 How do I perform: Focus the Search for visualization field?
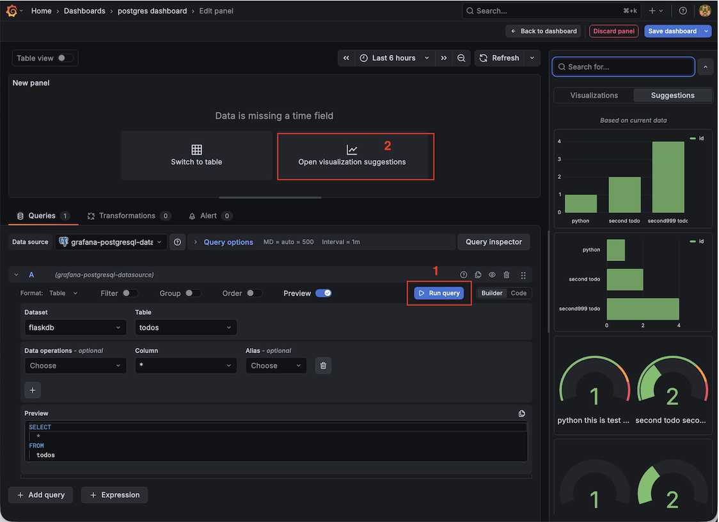pos(624,67)
